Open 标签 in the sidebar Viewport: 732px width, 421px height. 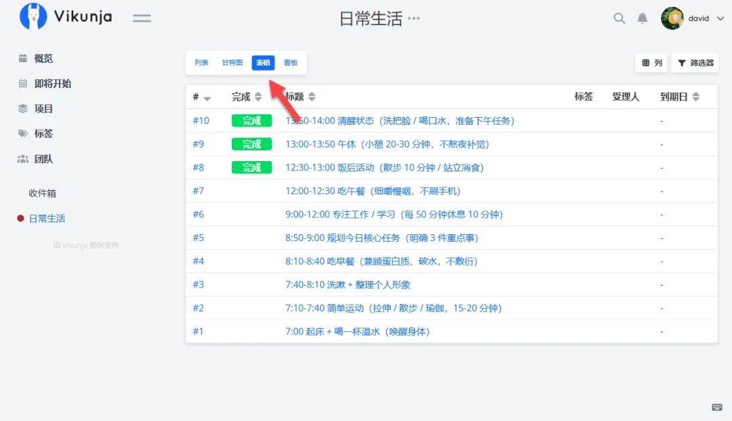point(43,133)
